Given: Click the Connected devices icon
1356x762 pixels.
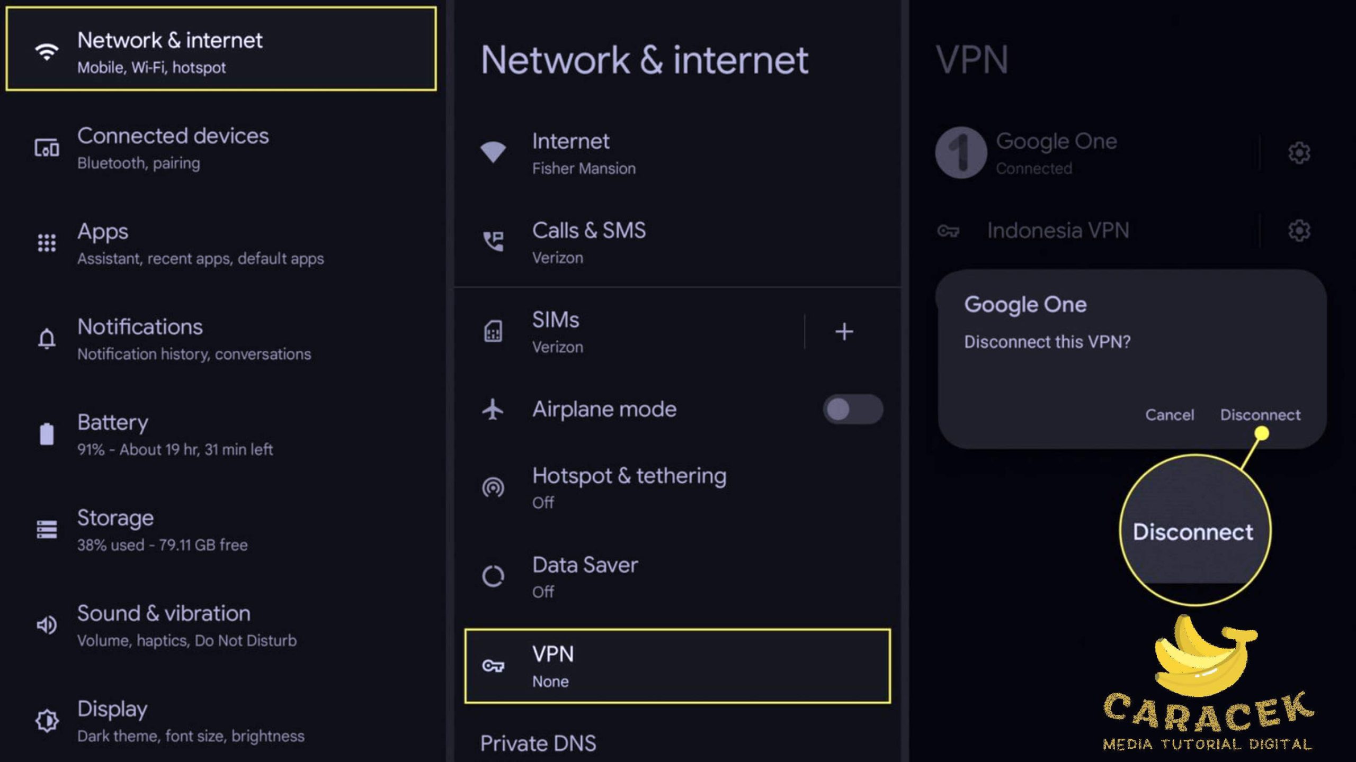Looking at the screenshot, I should tap(47, 148).
